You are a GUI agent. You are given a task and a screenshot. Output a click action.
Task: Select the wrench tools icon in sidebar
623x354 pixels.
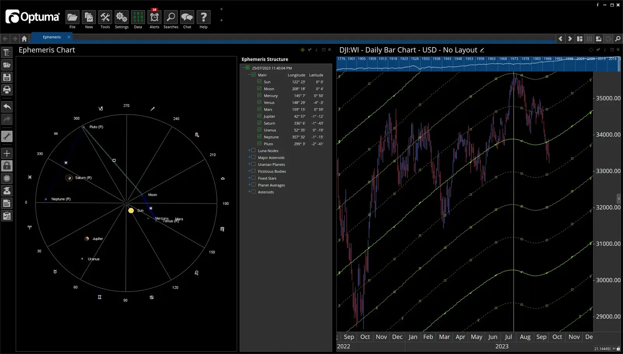(x=7, y=136)
